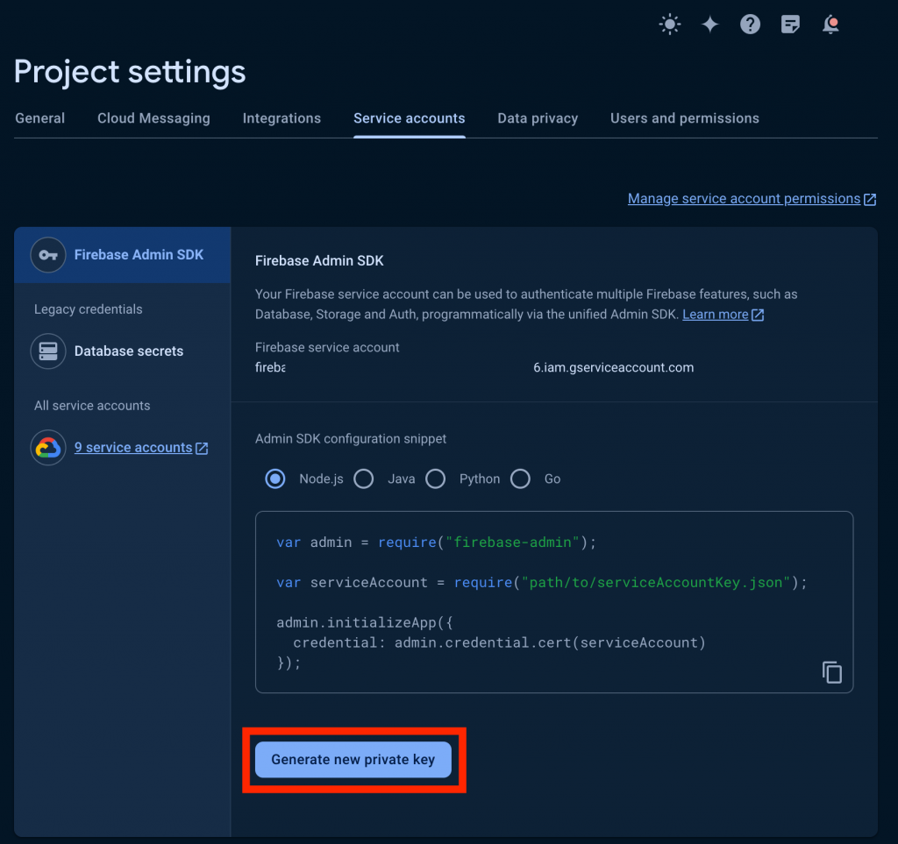Select the Go radio button
898x844 pixels.
[x=520, y=479]
